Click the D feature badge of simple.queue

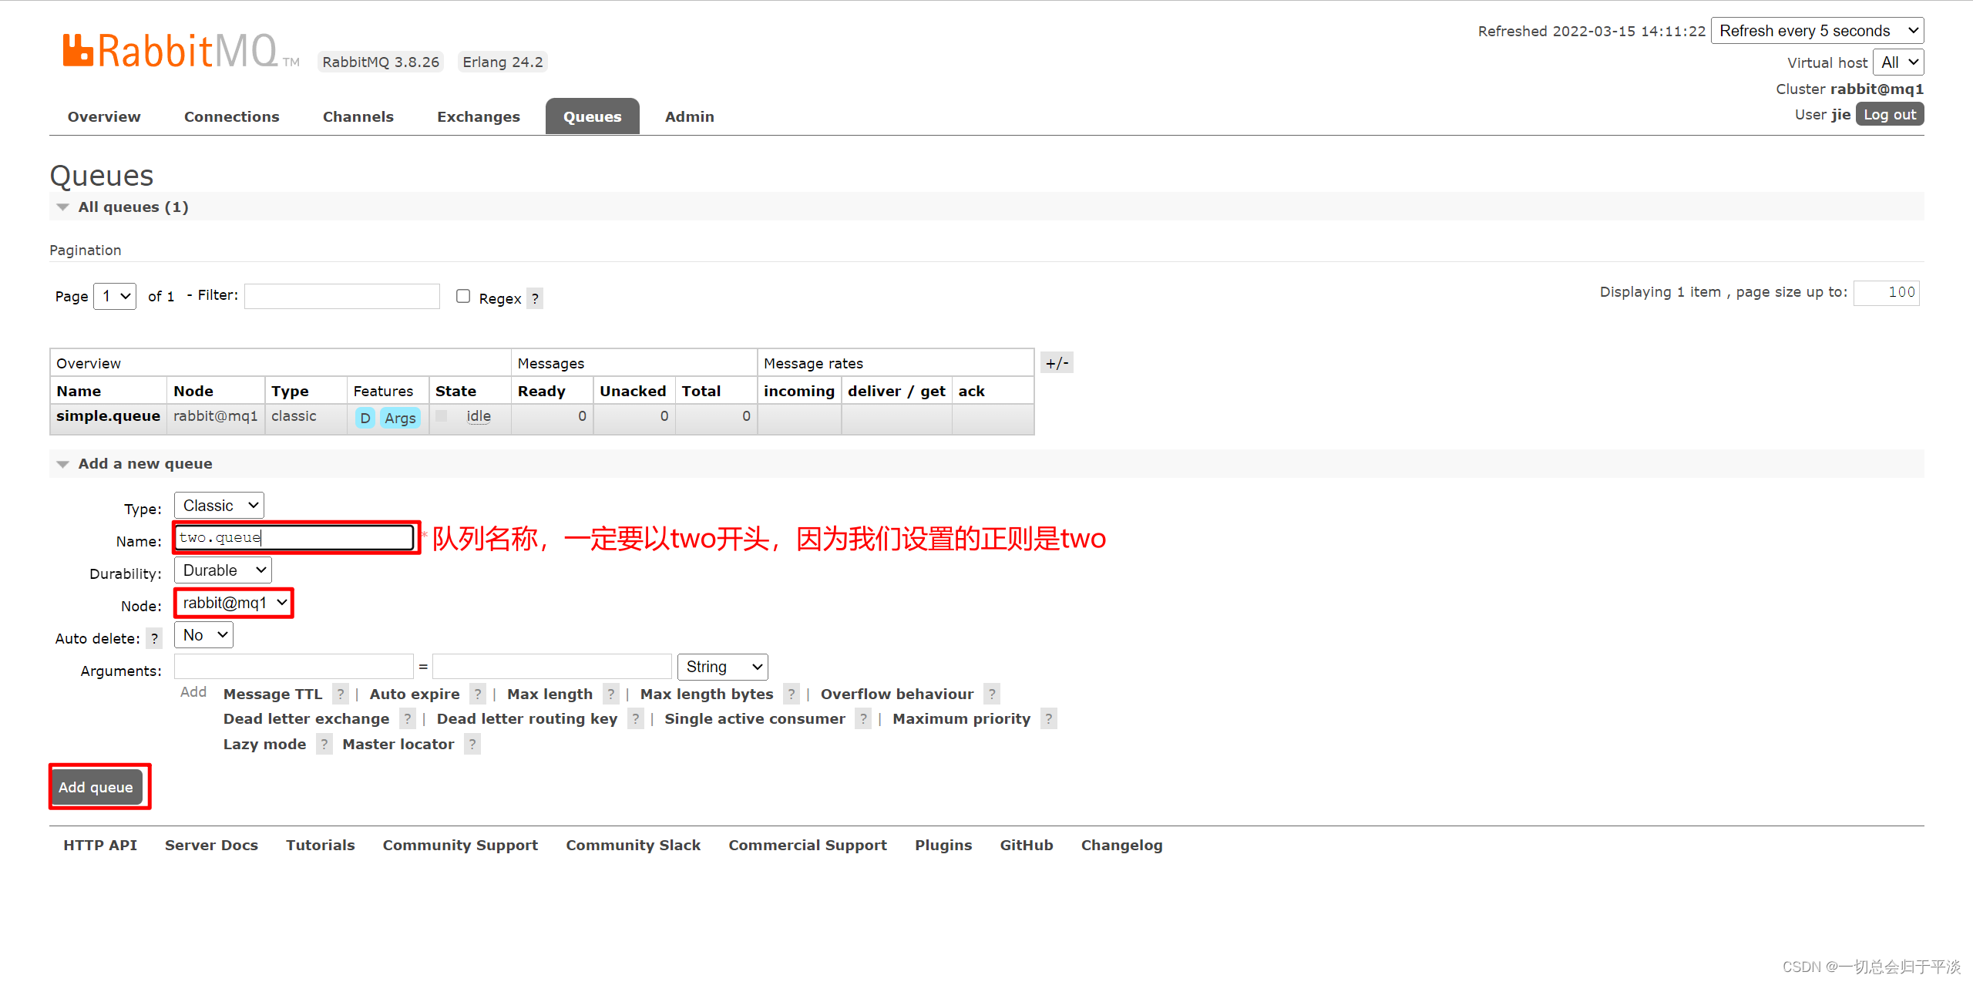[365, 418]
